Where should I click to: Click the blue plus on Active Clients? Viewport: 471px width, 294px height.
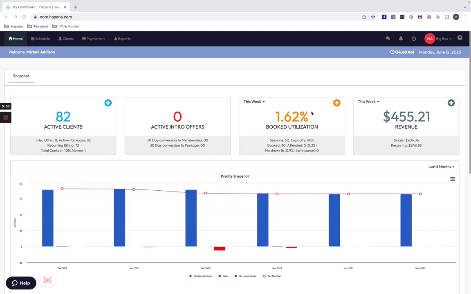point(108,103)
